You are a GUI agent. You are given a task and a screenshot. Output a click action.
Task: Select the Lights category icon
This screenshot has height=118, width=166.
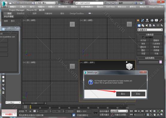(x=147, y=25)
